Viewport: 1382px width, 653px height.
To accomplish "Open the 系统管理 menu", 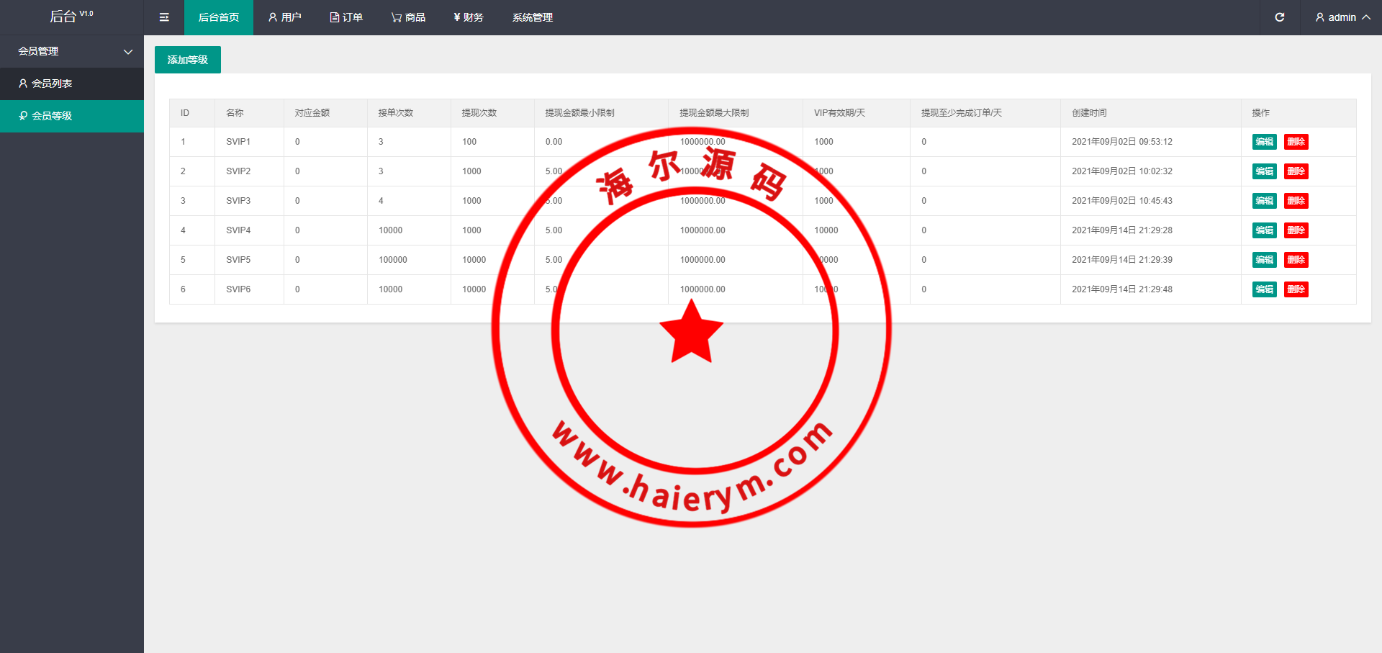I will point(533,17).
